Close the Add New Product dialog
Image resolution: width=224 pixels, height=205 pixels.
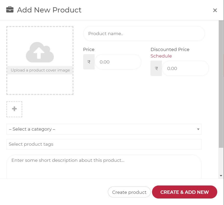point(215,10)
